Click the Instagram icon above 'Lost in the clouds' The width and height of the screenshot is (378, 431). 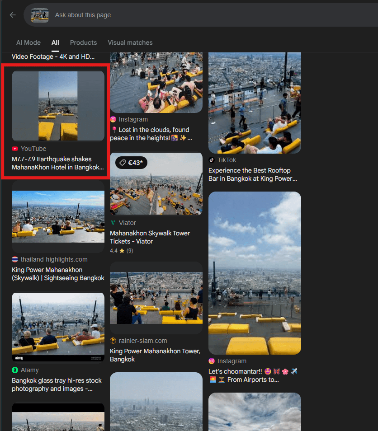coord(113,120)
